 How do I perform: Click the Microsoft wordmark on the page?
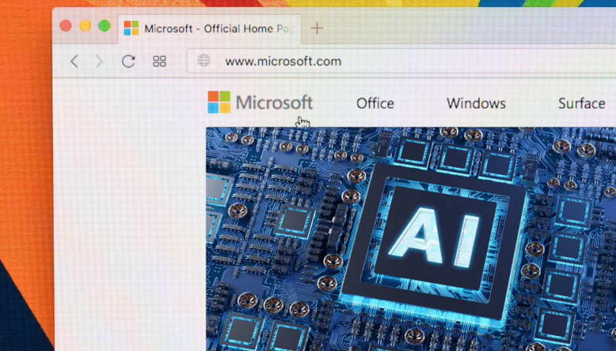tap(274, 103)
